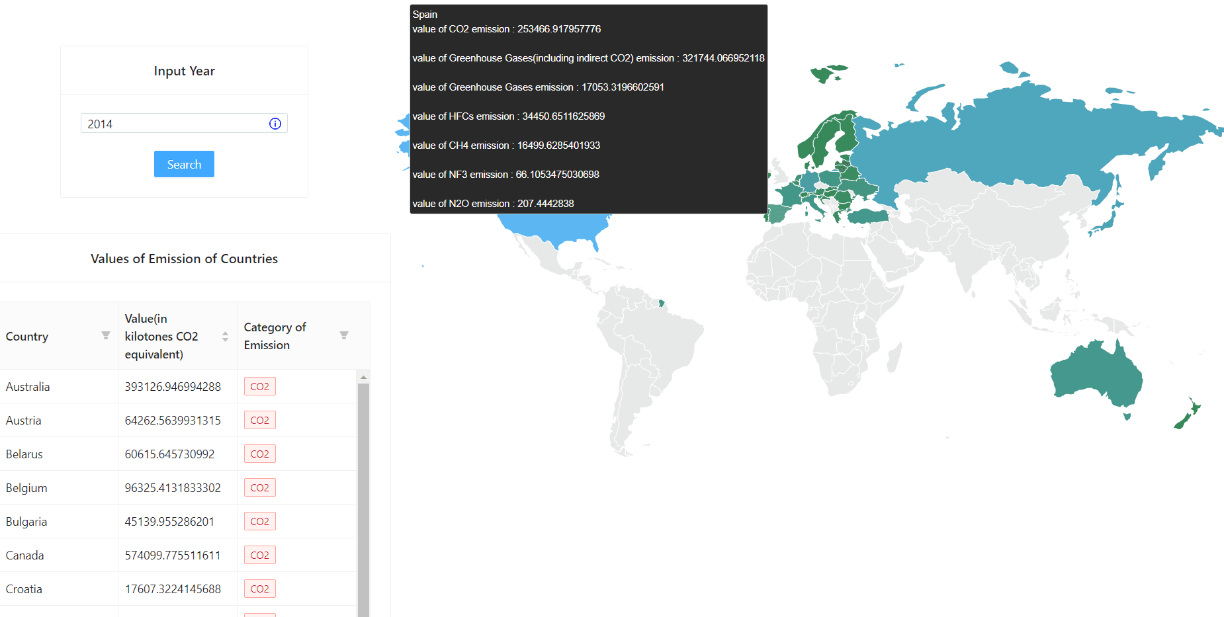Click the Value (in kilotones CO2 equivalent) header
This screenshot has width=1224, height=617.
[x=177, y=336]
